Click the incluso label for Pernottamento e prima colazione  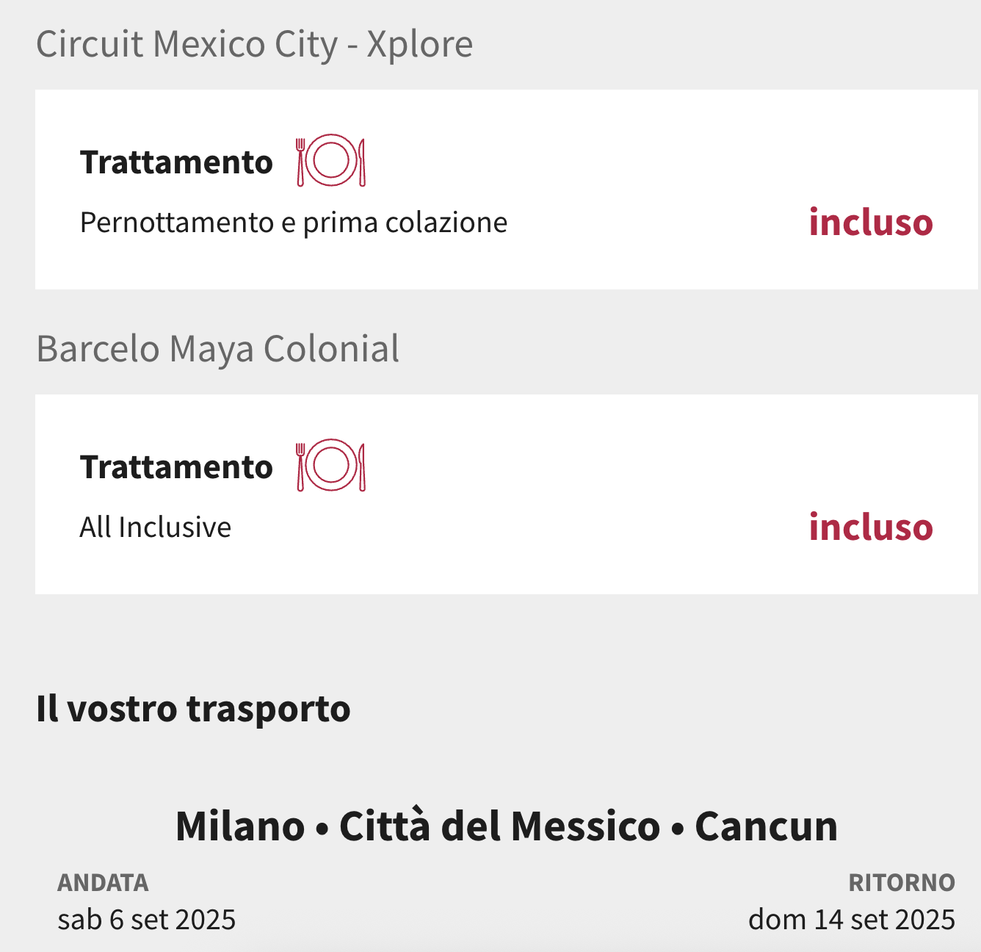(871, 222)
